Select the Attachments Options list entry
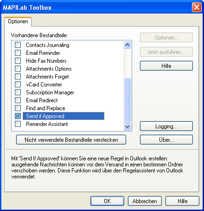204x211 pixels. [49, 69]
